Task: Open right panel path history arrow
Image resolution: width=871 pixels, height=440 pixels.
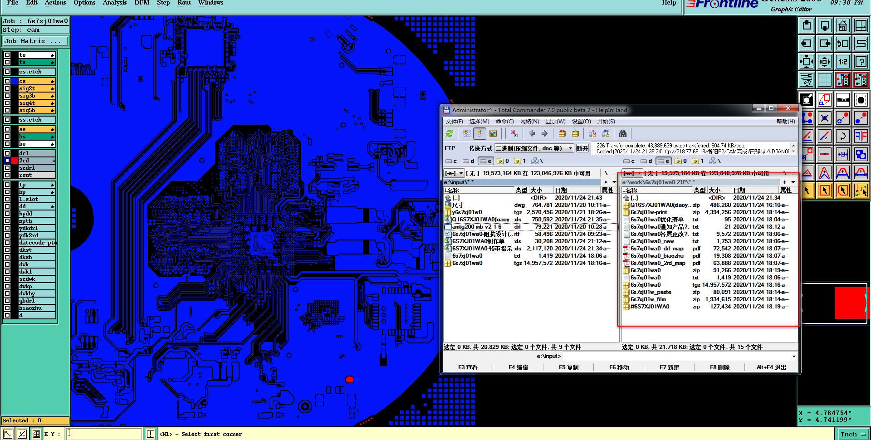Action: click(x=793, y=182)
